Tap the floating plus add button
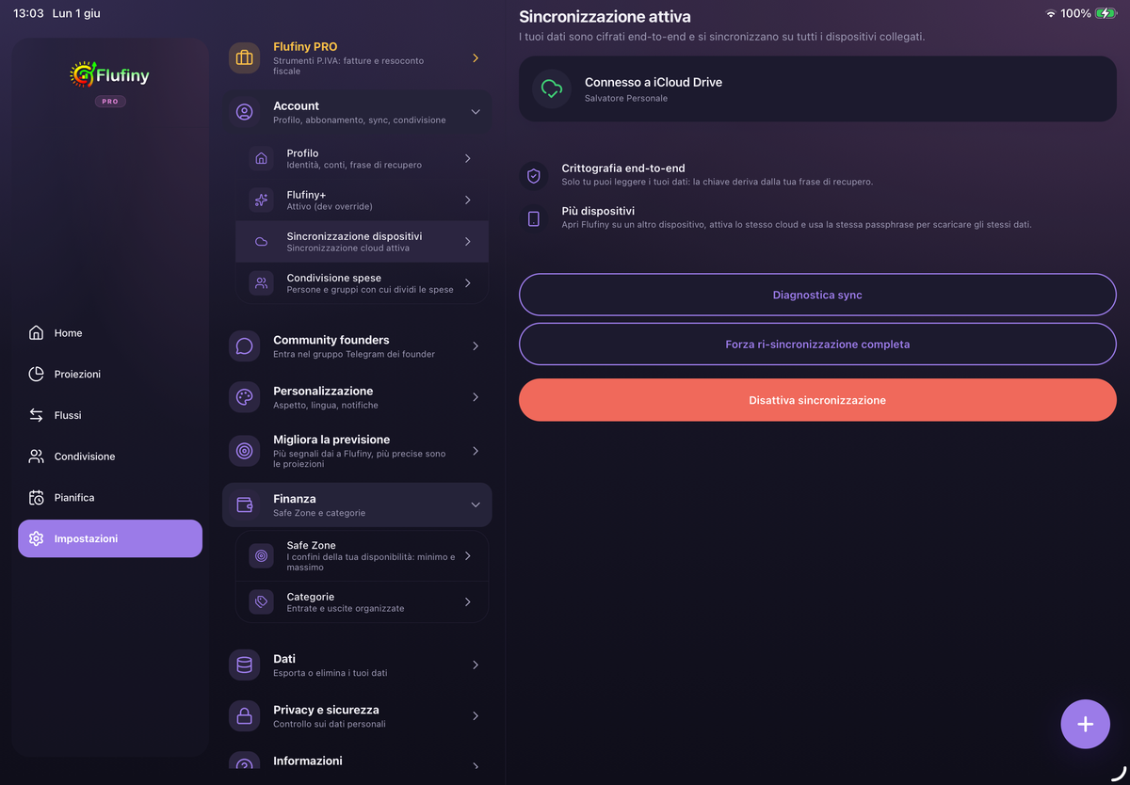Screen dimensions: 1130x785 (1085, 724)
